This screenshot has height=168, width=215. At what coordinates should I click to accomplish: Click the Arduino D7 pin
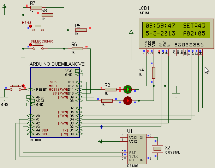79,108
